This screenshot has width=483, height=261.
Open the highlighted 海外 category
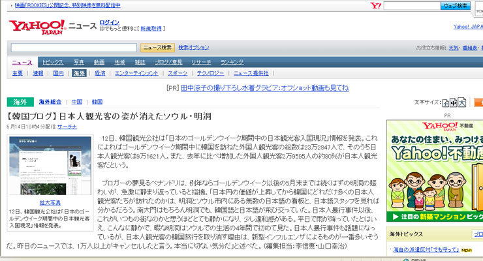[x=79, y=73]
